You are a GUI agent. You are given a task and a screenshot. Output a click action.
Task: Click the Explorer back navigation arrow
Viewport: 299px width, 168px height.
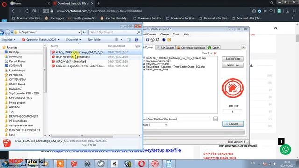tap(2, 32)
